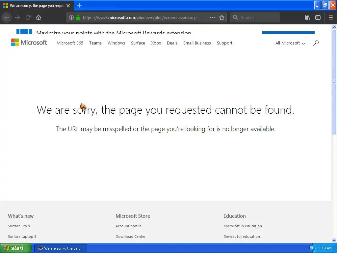
Task: Click the browser Search input field
Action: tap(255, 17)
